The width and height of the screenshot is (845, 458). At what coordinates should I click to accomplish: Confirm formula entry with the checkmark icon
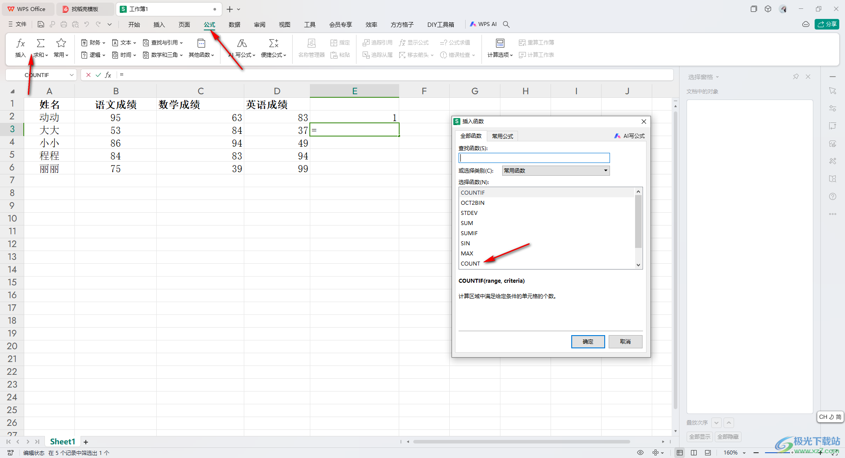(x=98, y=75)
